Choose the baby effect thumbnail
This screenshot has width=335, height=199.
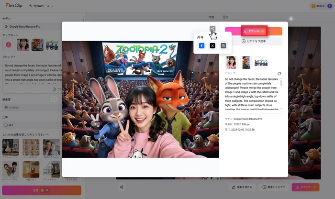pyautogui.click(x=51, y=147)
